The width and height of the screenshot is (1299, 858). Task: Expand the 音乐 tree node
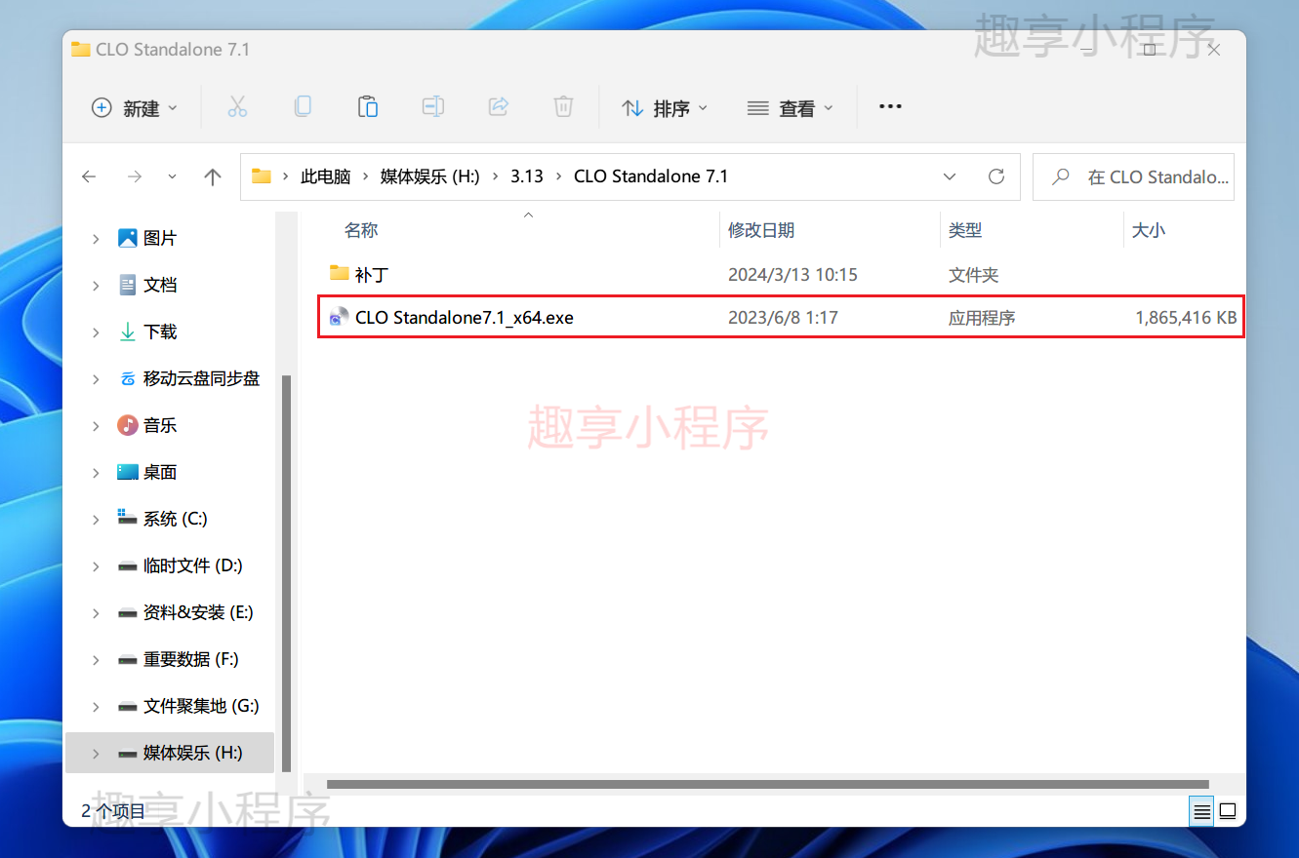click(96, 426)
